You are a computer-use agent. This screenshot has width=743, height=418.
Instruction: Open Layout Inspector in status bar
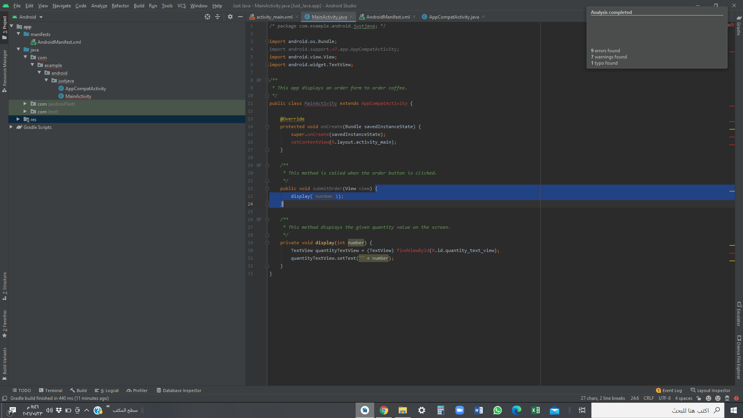pyautogui.click(x=710, y=391)
